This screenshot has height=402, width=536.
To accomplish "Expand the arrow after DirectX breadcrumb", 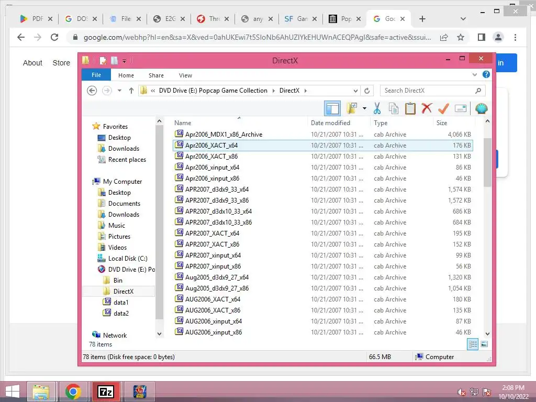I will pyautogui.click(x=306, y=91).
